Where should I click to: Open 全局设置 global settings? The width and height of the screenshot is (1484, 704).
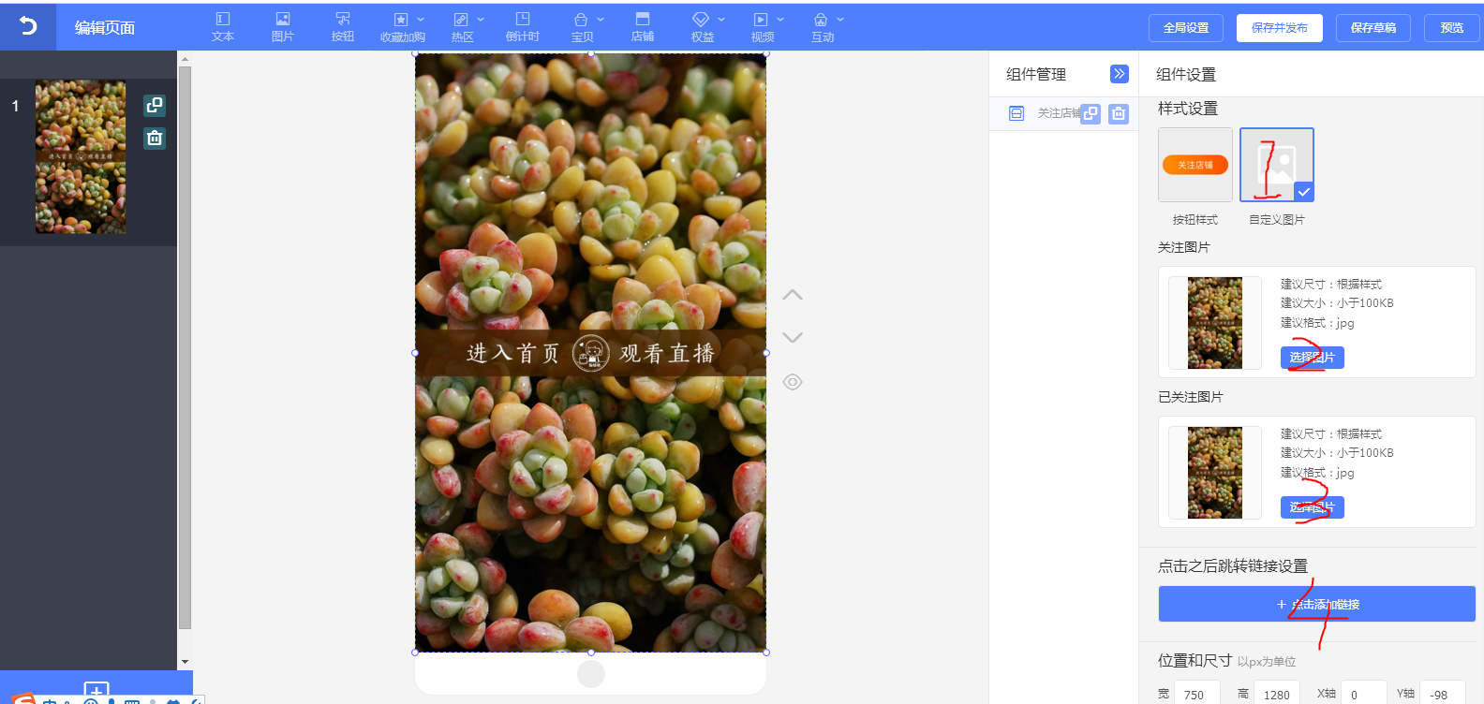tap(1186, 28)
